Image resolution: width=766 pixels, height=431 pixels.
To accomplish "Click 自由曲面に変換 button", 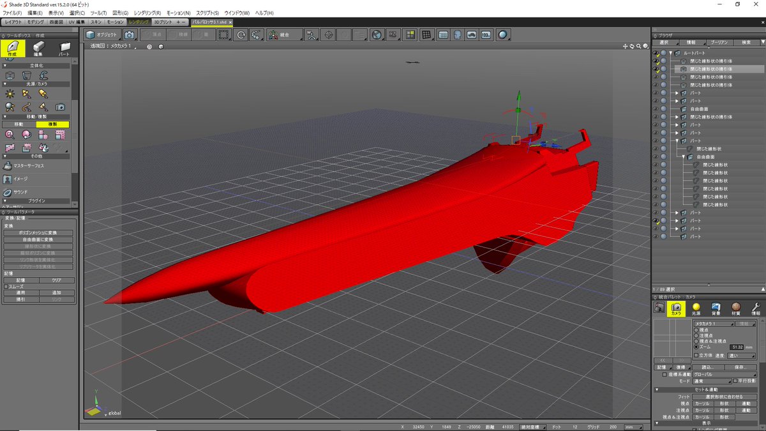I will 39,239.
